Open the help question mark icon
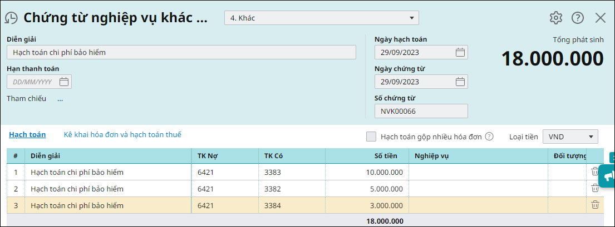 point(578,18)
